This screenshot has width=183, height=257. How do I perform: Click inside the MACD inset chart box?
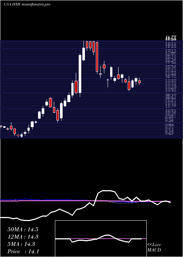(101, 239)
